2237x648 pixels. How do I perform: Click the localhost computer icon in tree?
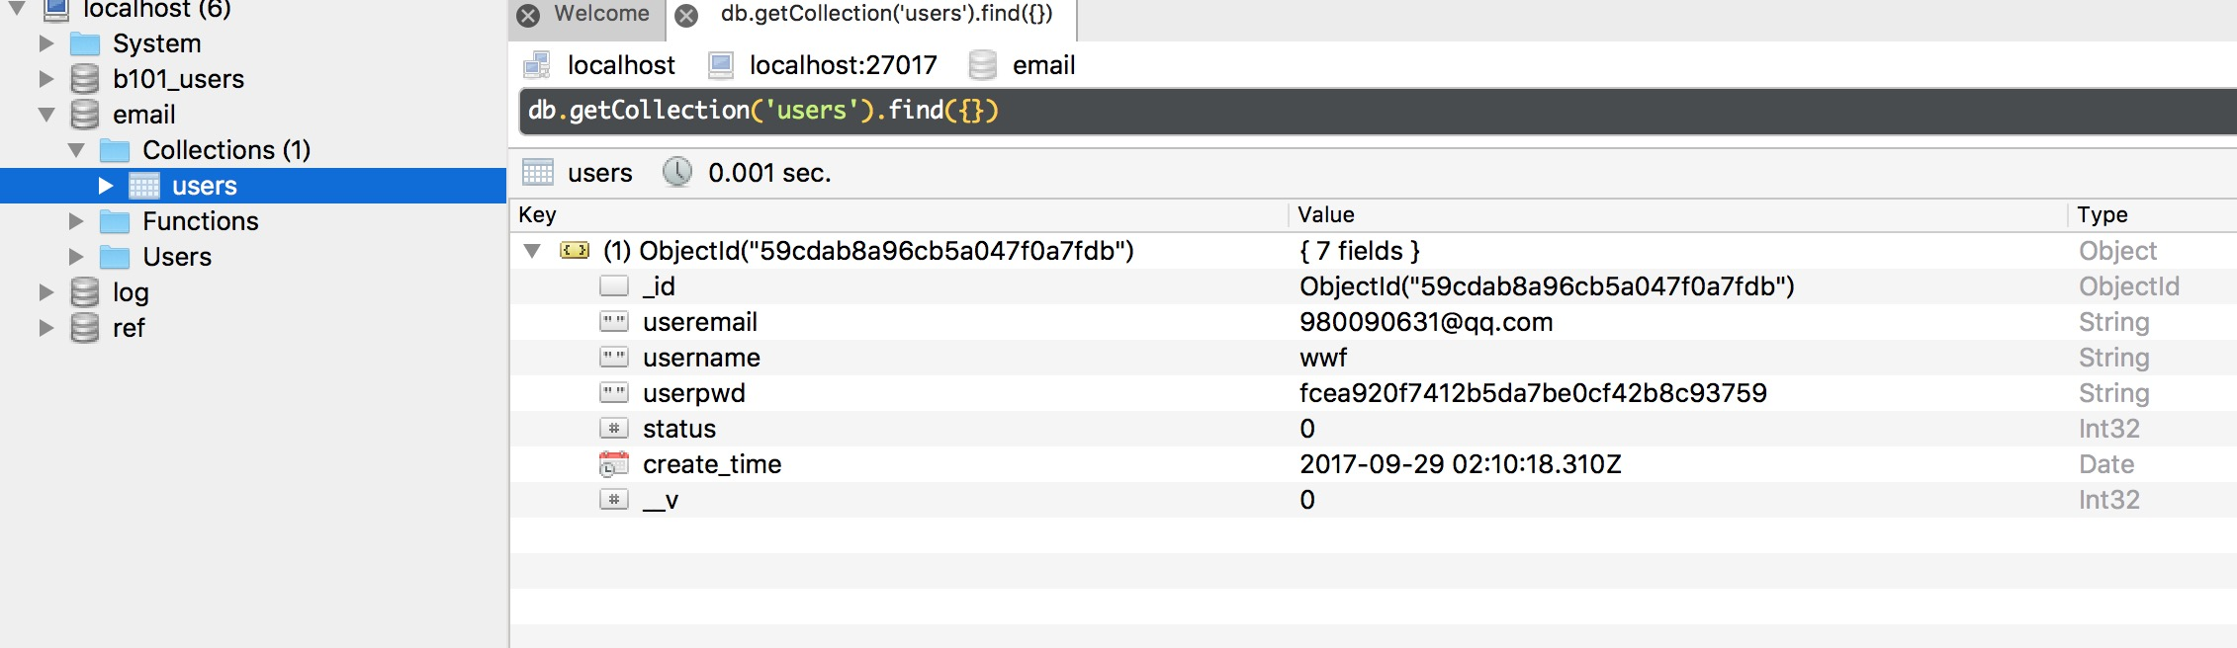coord(56,10)
